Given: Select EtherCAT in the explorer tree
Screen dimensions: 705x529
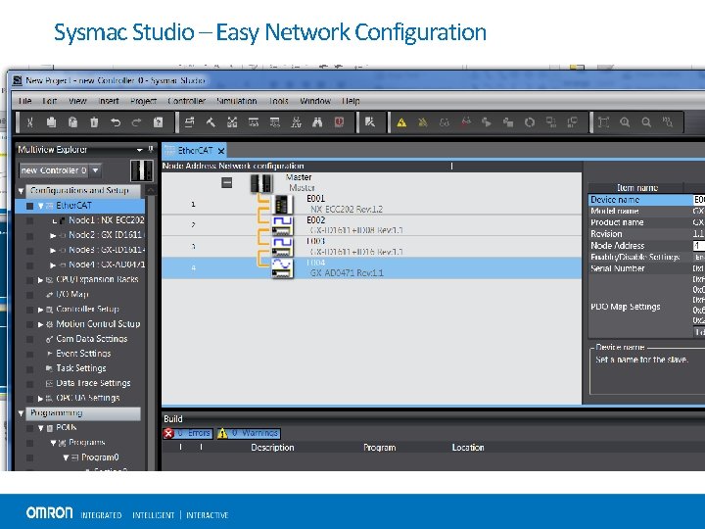Looking at the screenshot, I should 73,206.
